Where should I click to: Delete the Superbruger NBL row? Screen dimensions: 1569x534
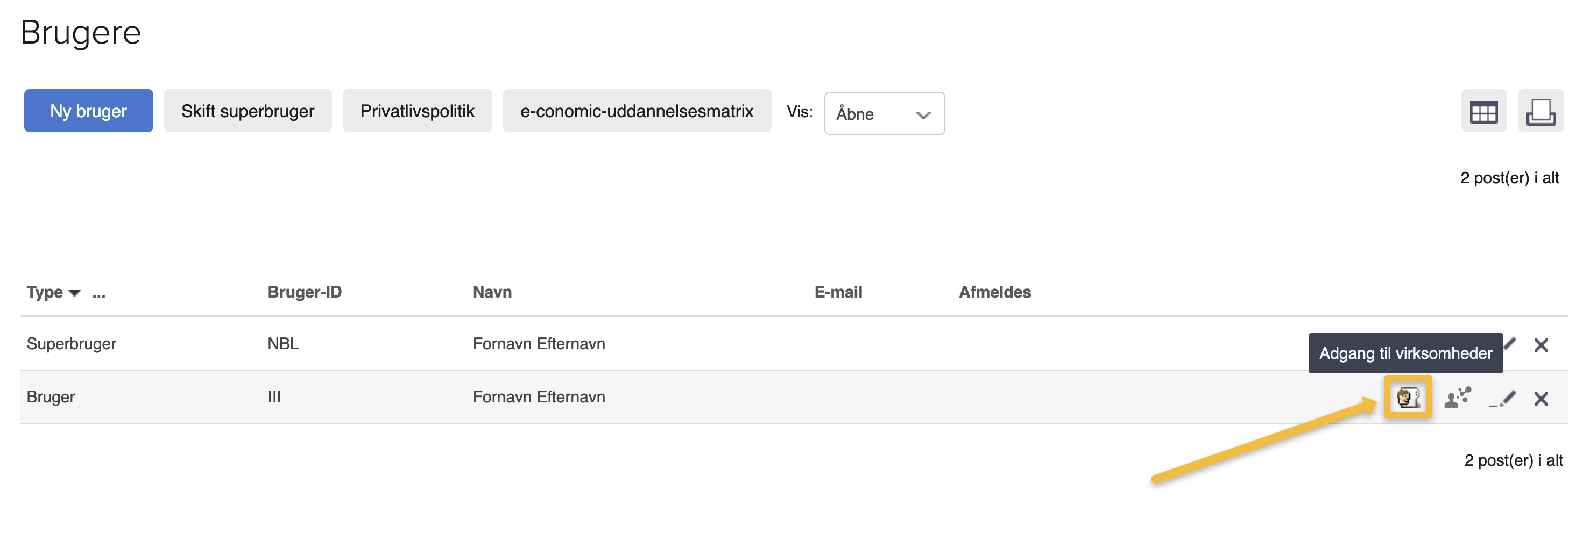1541,345
